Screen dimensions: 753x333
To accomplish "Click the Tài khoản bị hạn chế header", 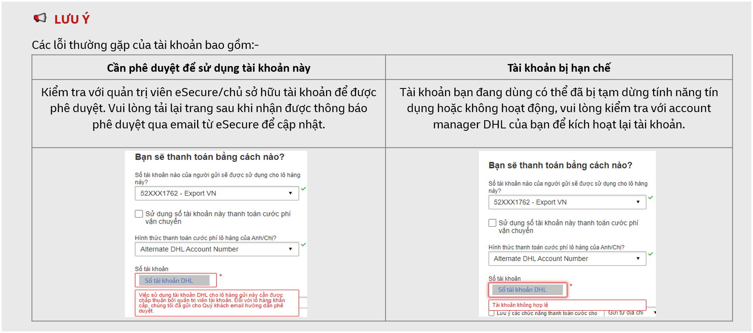I will coord(558,68).
